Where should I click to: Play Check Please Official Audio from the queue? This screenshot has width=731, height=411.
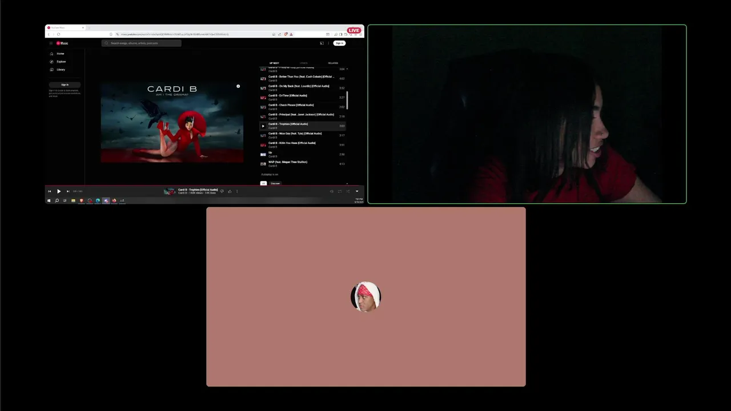tap(303, 107)
